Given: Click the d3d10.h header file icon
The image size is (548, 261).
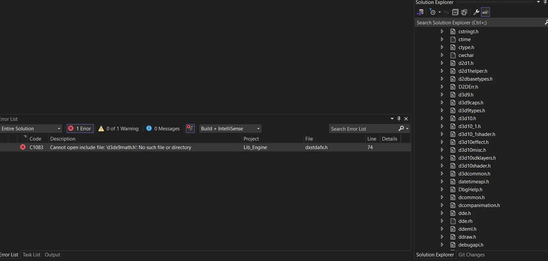Looking at the screenshot, I should (x=453, y=118).
